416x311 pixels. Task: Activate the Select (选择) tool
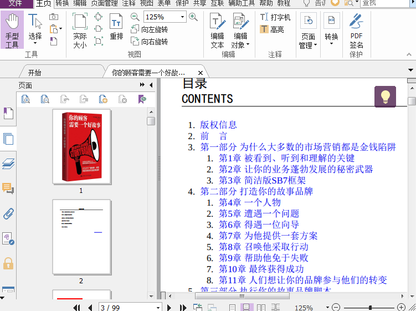click(35, 29)
